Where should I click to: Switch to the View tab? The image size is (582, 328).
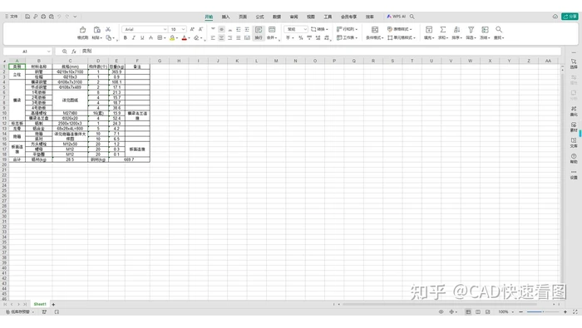click(x=311, y=17)
